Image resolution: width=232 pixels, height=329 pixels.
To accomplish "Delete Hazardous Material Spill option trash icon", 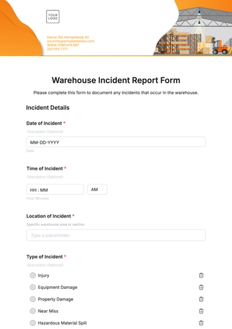I will (x=201, y=323).
